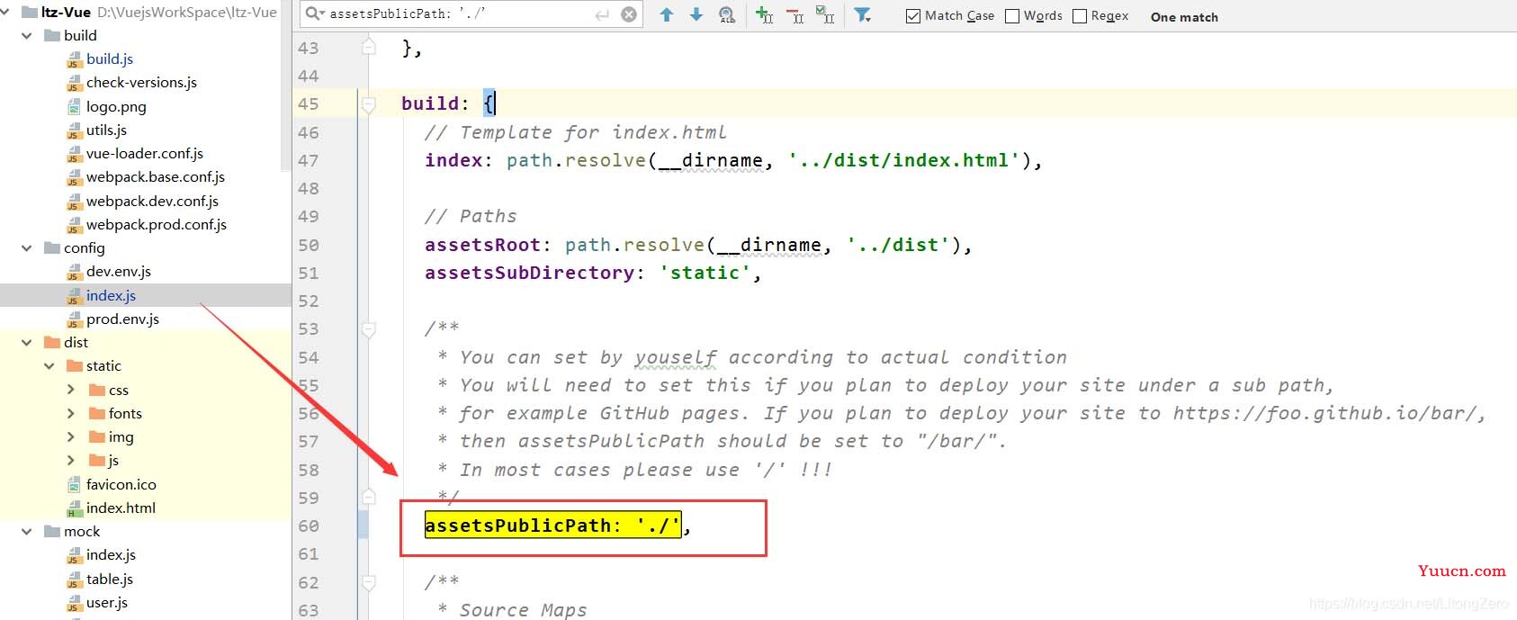Select the fonts folder name
Viewport: 1517px width, 620px height.
pos(125,413)
